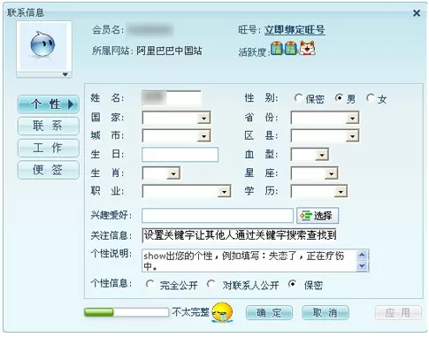Viewport: 429px width, 337px height.
Task: Click the crying emoji next to 不太完整
Action: point(222,312)
